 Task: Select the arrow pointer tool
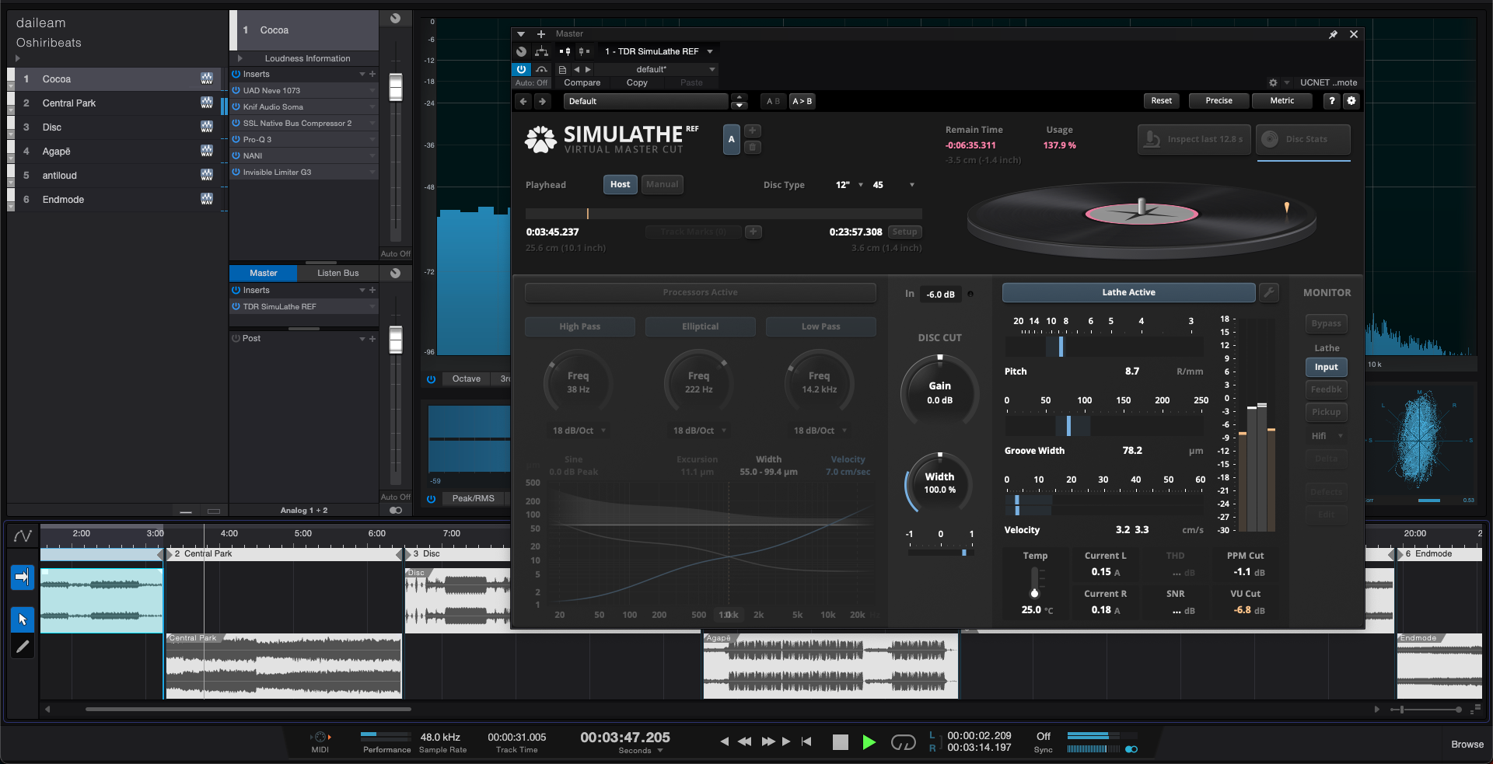[23, 619]
